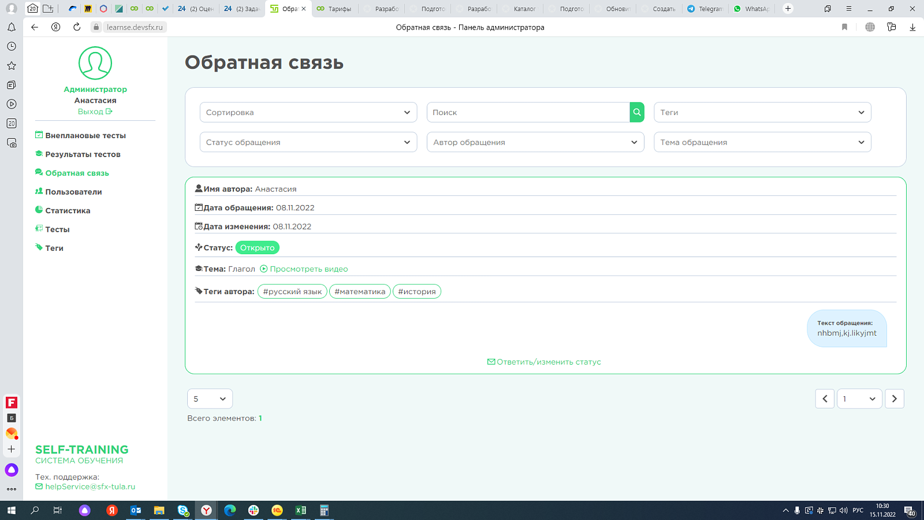924x520 pixels.
Task: Click the Alice assistant purple icon in sidebar
Action: tap(12, 470)
